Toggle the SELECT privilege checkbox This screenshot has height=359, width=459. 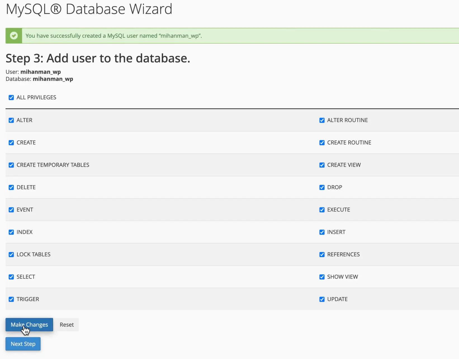[x=11, y=277]
